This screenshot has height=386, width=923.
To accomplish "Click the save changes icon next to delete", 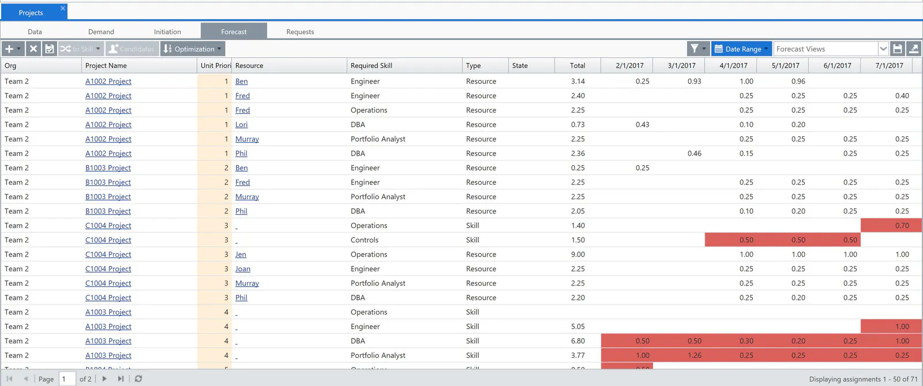I will 50,49.
